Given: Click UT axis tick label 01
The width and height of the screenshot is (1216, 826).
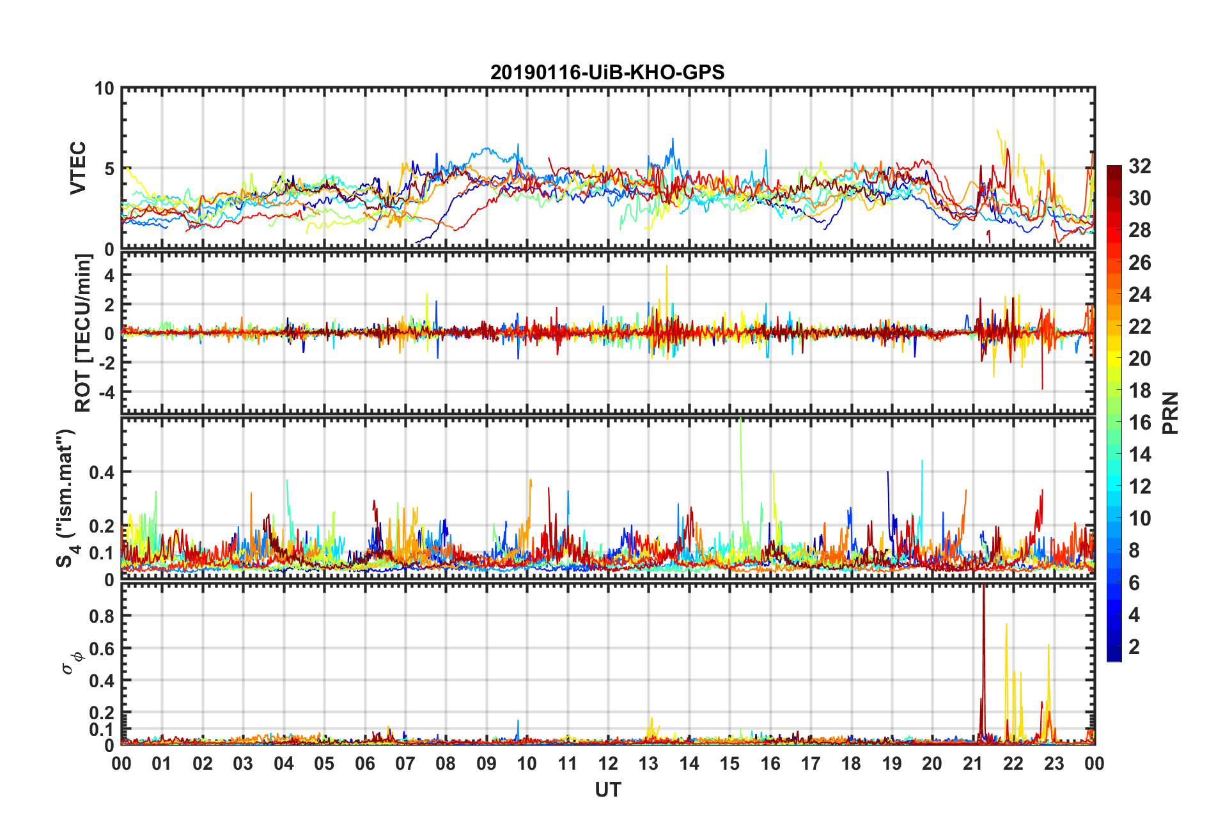Looking at the screenshot, I should point(162,763).
